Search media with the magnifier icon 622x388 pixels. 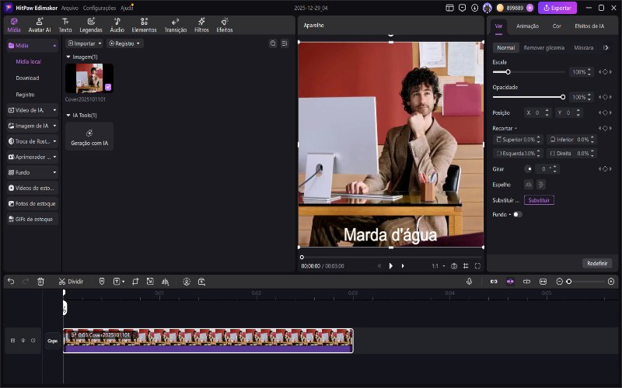tap(273, 43)
